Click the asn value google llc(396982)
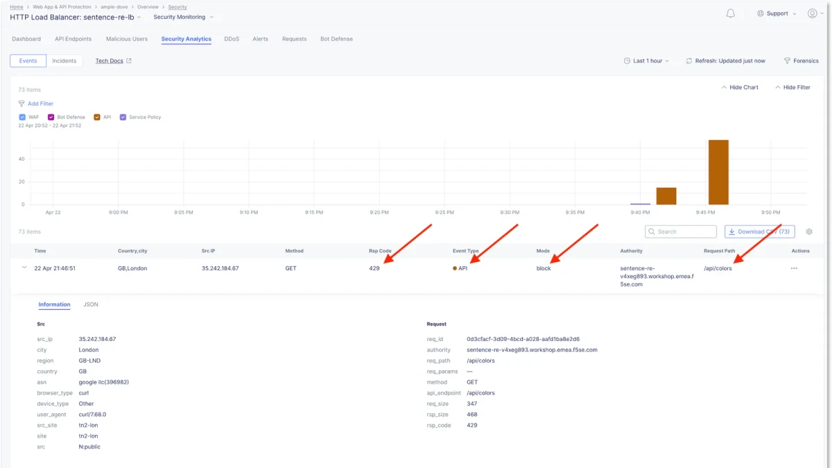 (x=104, y=382)
